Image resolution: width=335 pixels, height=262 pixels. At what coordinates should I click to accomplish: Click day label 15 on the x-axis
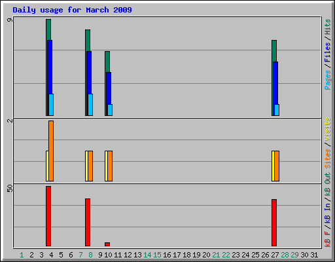(x=157, y=255)
